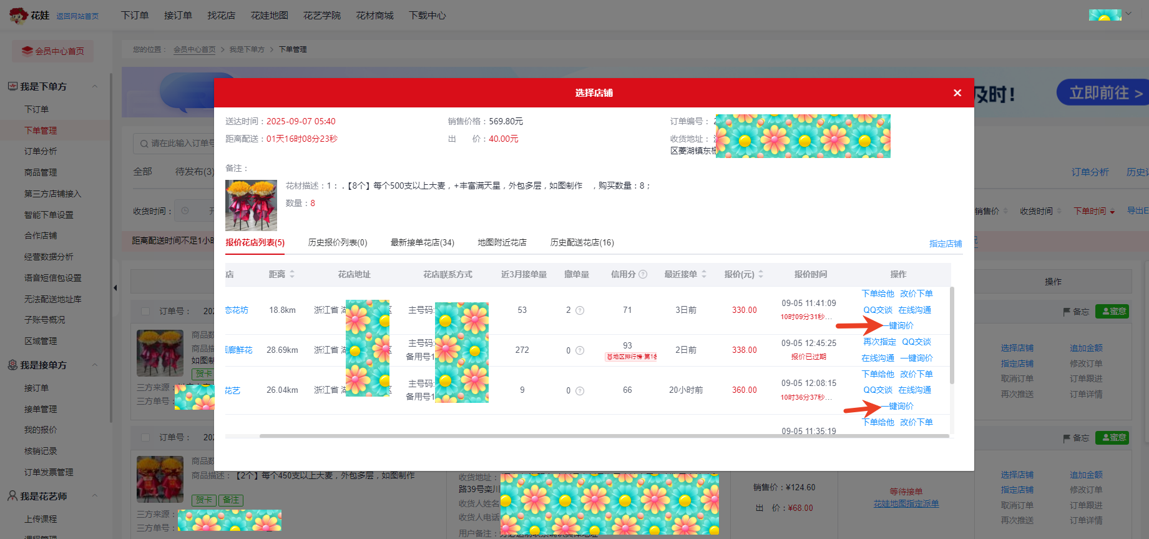The height and width of the screenshot is (539, 1149).
Task: Switch to 历史报价列表(0) tab
Action: pos(338,242)
